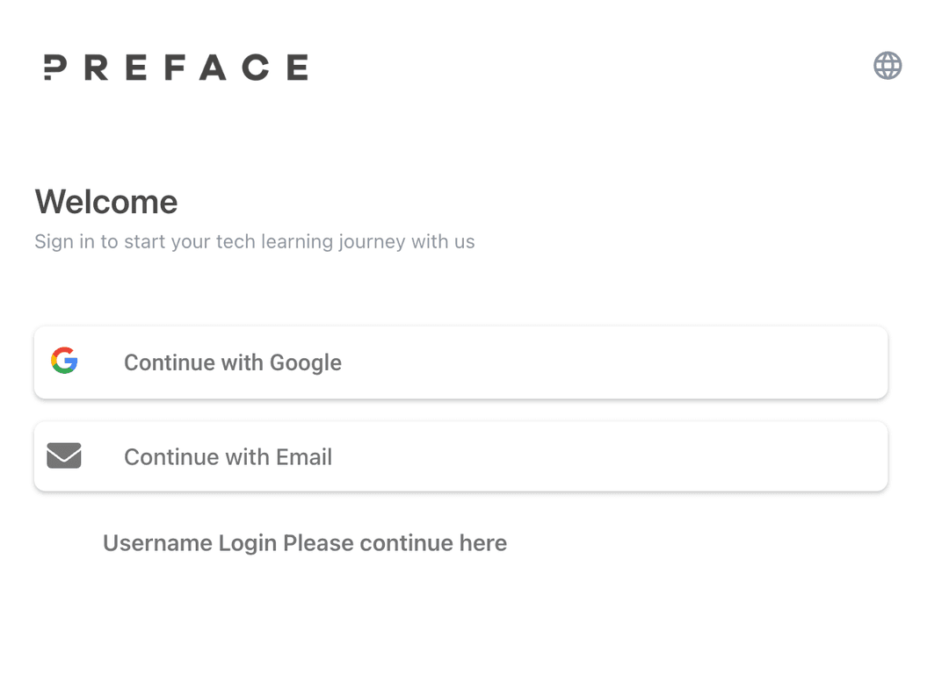This screenshot has width=949, height=688.
Task: Choose Continue with Email button
Action: coord(460,456)
